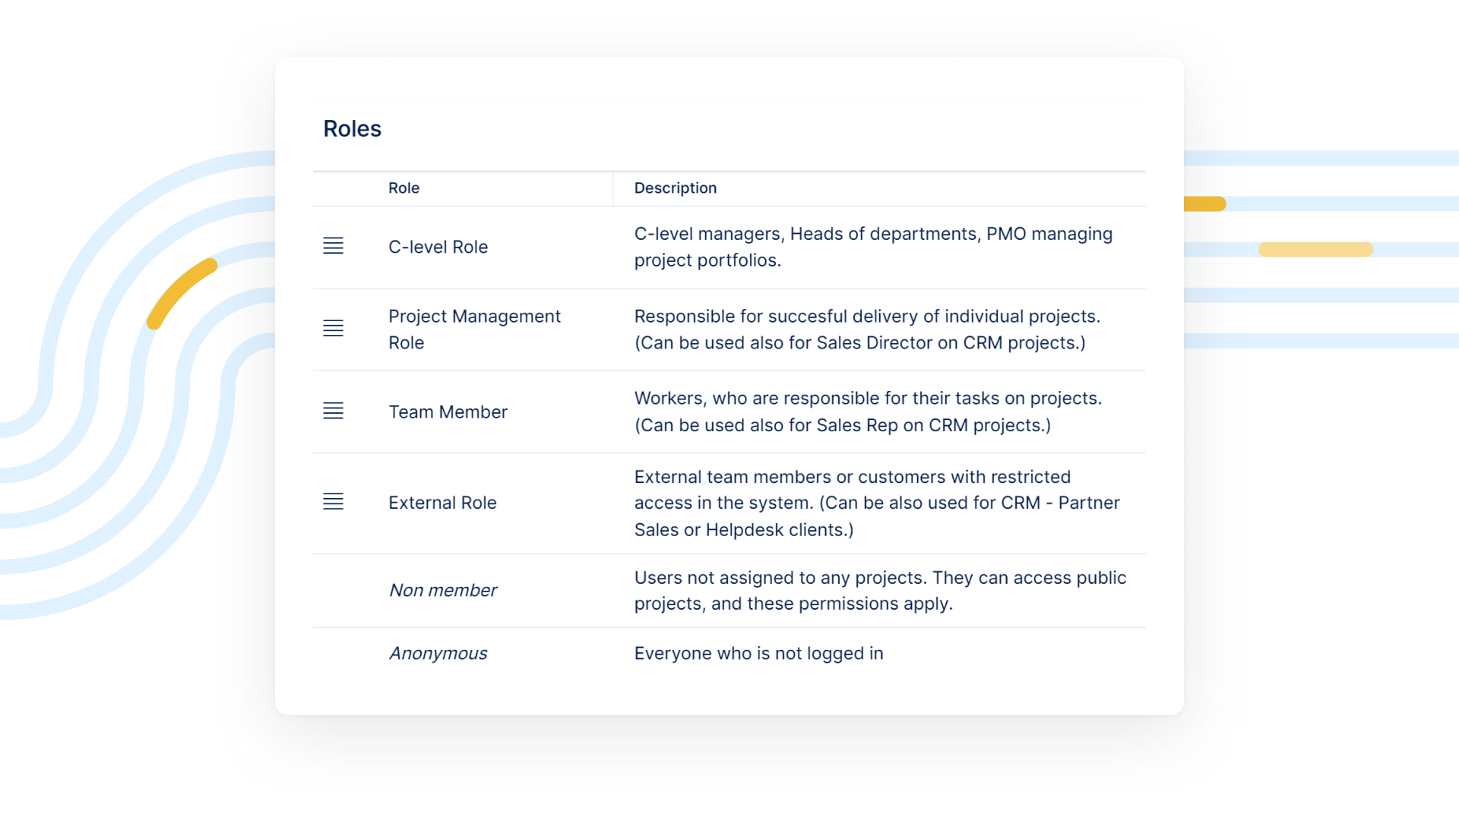
Task: Click the Team Member row drag handle
Action: coord(333,412)
